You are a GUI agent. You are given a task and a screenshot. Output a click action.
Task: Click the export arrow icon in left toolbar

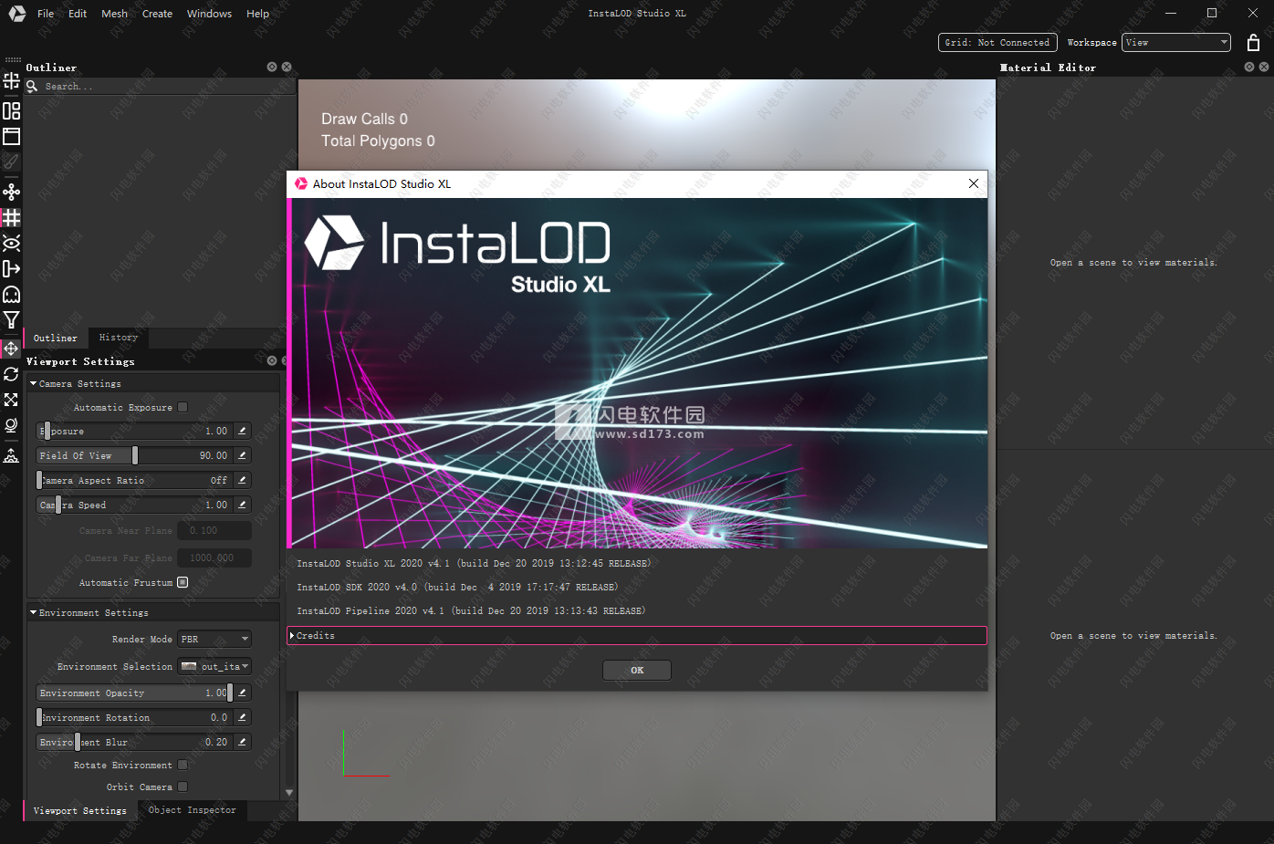click(x=11, y=268)
